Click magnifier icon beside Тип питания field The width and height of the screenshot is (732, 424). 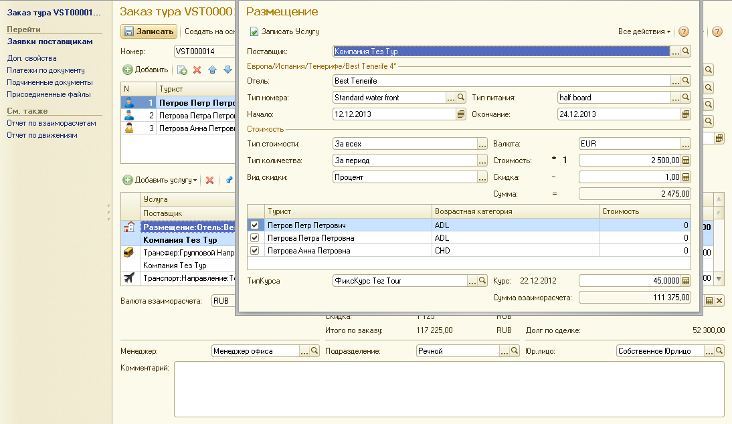686,98
